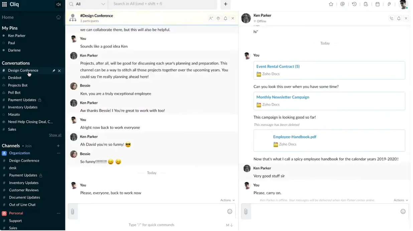This screenshot has height=231, width=413.
Task: Open mentions via the @ icon
Action: click(342, 4)
